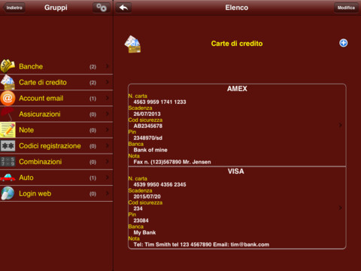Select the Login web globe icon
Viewport: 361px width, 271px height.
point(8,193)
